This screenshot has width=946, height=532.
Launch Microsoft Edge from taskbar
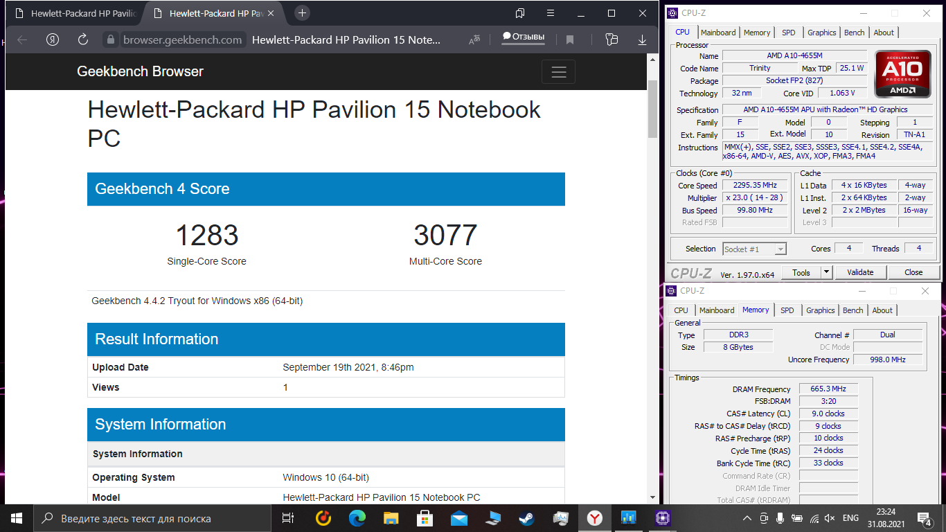click(x=357, y=517)
